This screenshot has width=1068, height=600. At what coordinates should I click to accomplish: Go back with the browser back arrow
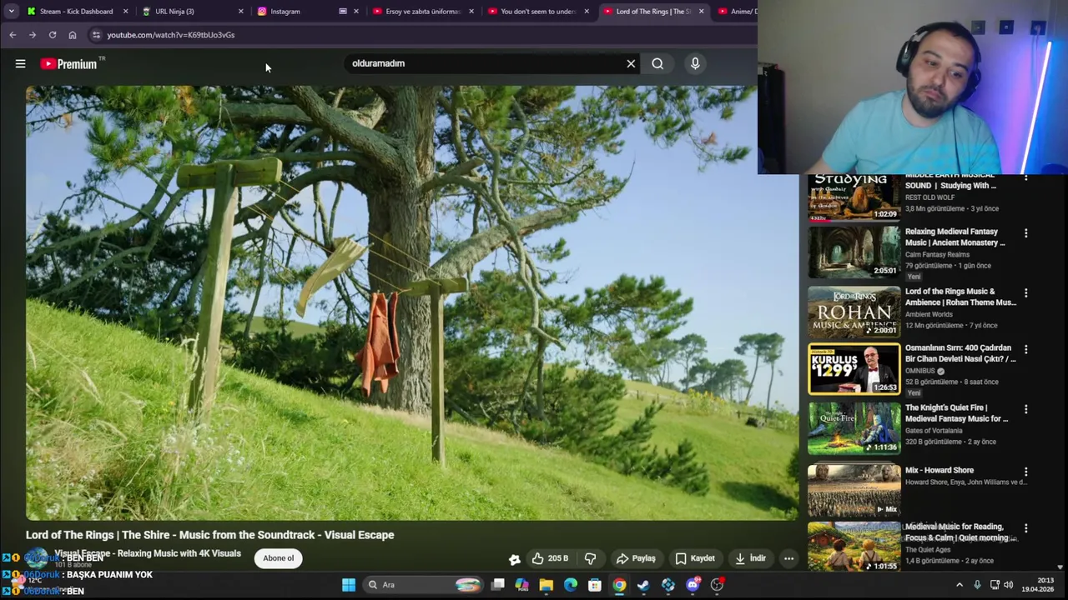(13, 35)
